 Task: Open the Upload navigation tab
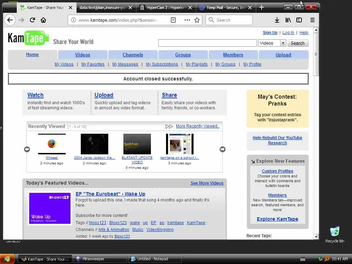point(283,55)
